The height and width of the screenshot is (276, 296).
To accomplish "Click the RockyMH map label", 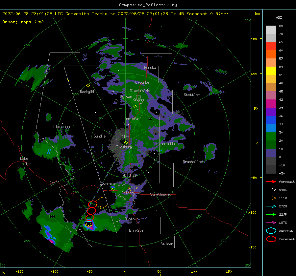I will coord(87,92).
